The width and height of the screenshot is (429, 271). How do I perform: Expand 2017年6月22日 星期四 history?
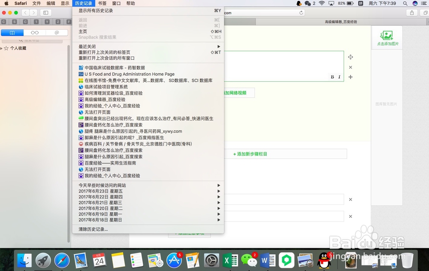148,197
